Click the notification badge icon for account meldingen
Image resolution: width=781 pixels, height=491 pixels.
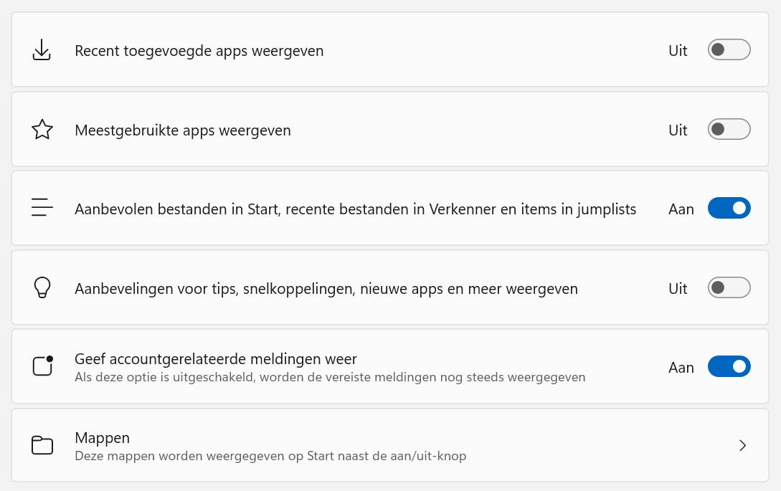[43, 366]
